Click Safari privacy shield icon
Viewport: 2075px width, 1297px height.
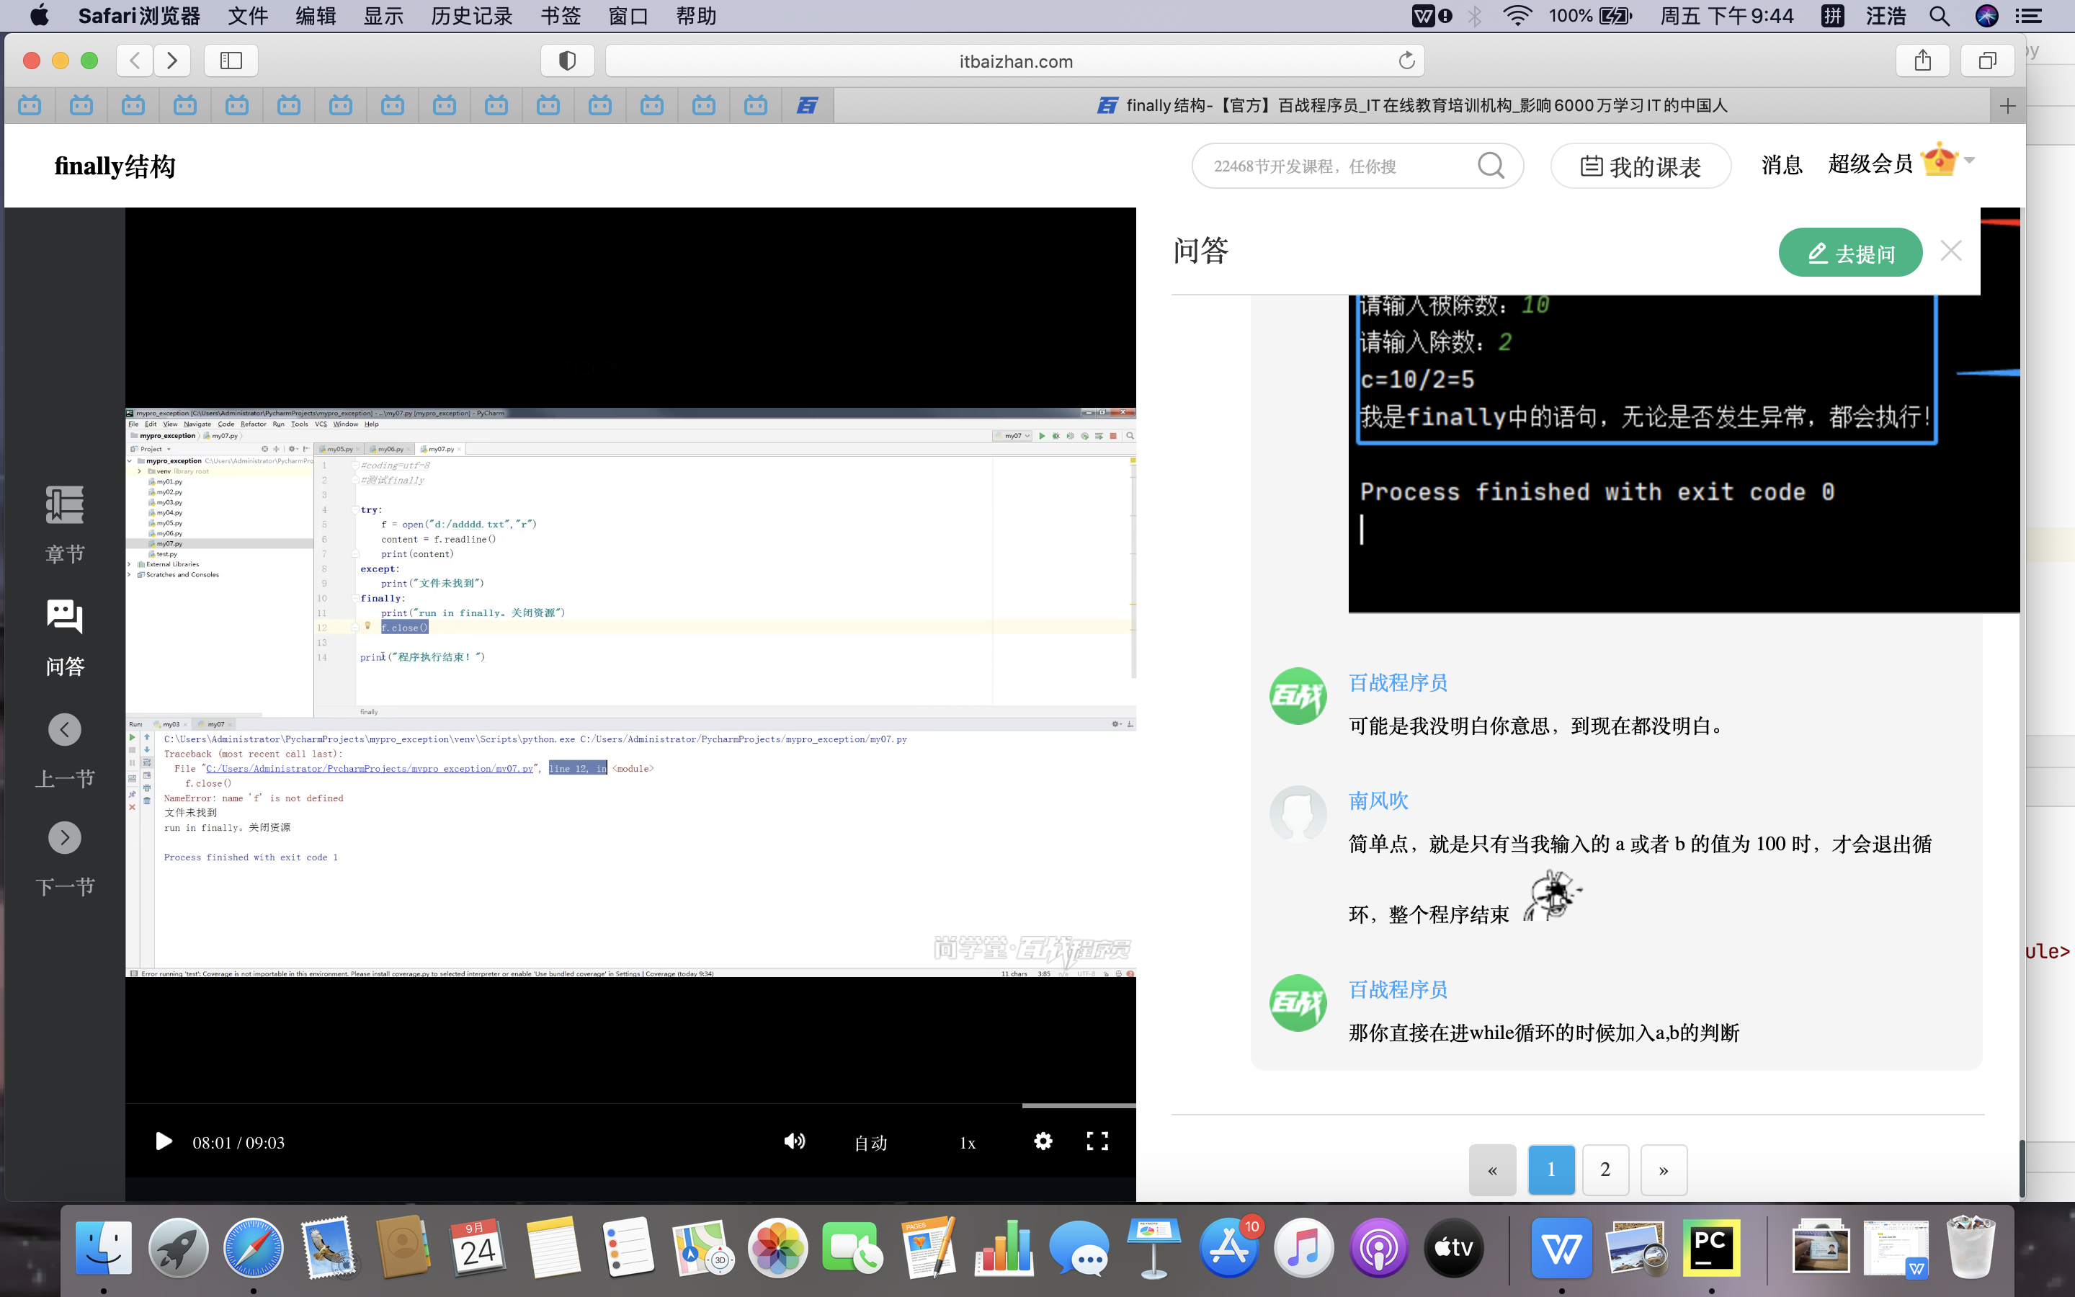coord(567,60)
